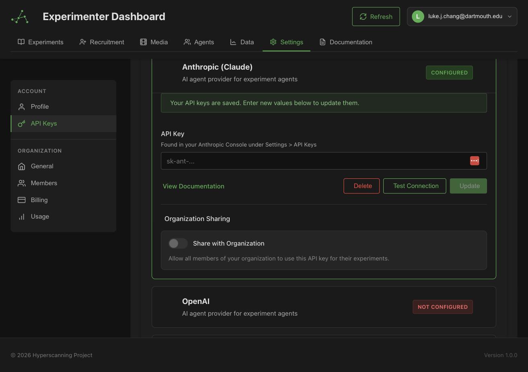This screenshot has width=528, height=372.
Task: Open Usage in the sidebar
Action: 64,217
